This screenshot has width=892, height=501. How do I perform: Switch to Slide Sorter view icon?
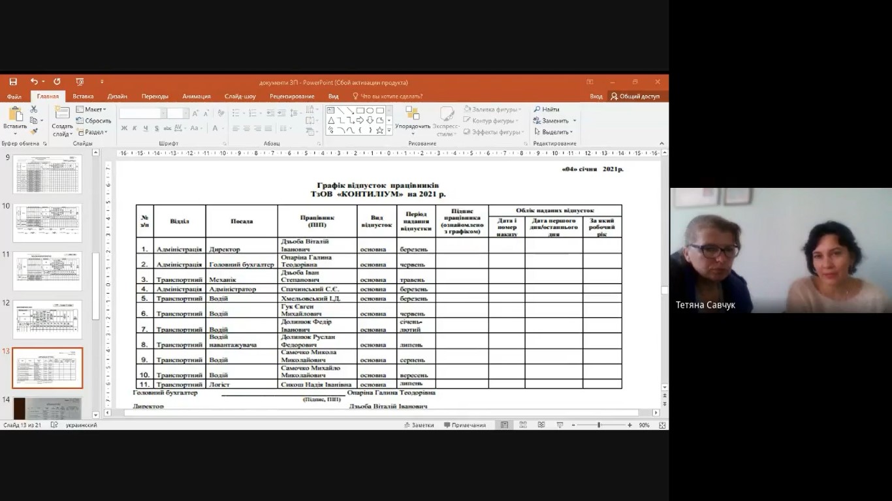click(523, 425)
